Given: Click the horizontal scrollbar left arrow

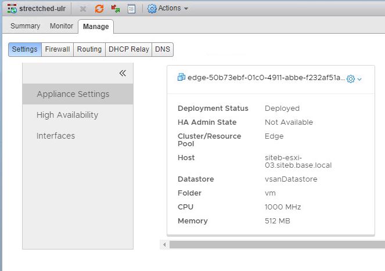Looking at the screenshot, I should 165,245.
